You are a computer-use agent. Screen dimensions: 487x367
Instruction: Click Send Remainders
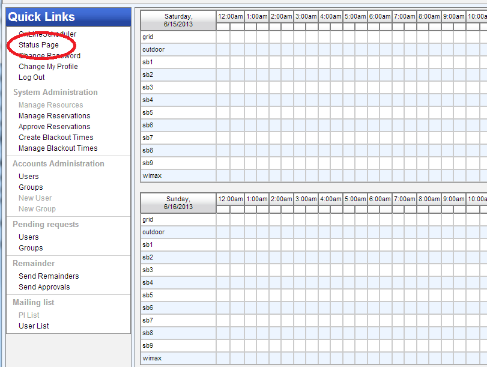(49, 276)
